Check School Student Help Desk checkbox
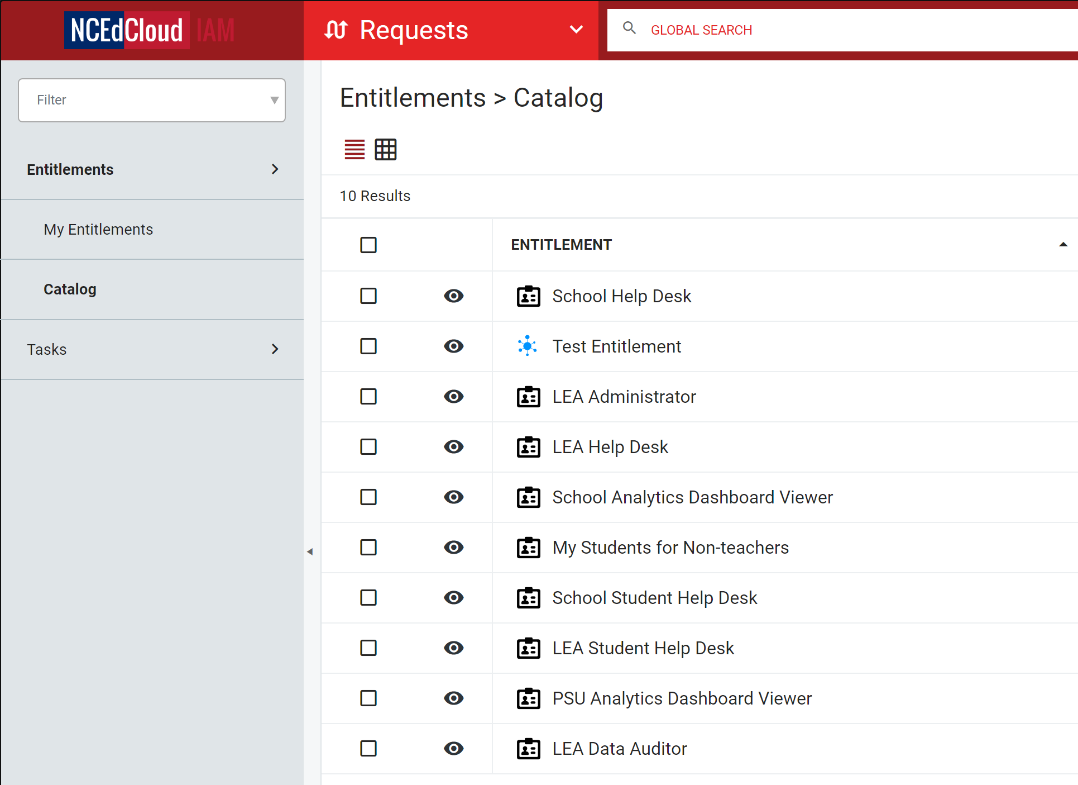Image resolution: width=1078 pixels, height=785 pixels. click(368, 598)
